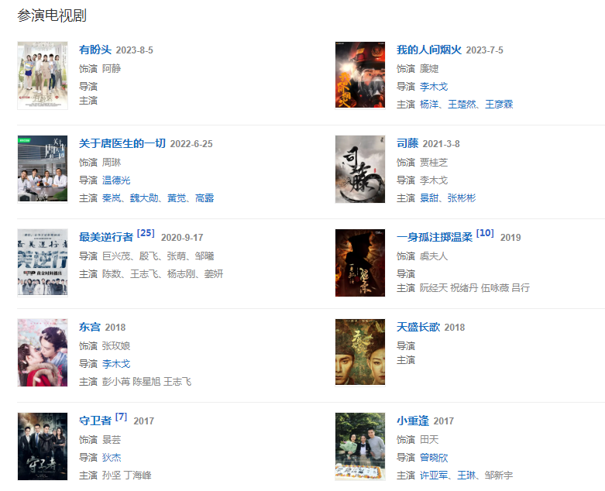Open the 我的人间烟火 poster image
This screenshot has width=605, height=491.
360,75
